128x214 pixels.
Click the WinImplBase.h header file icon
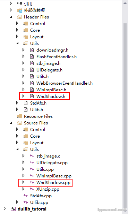[32, 90]
